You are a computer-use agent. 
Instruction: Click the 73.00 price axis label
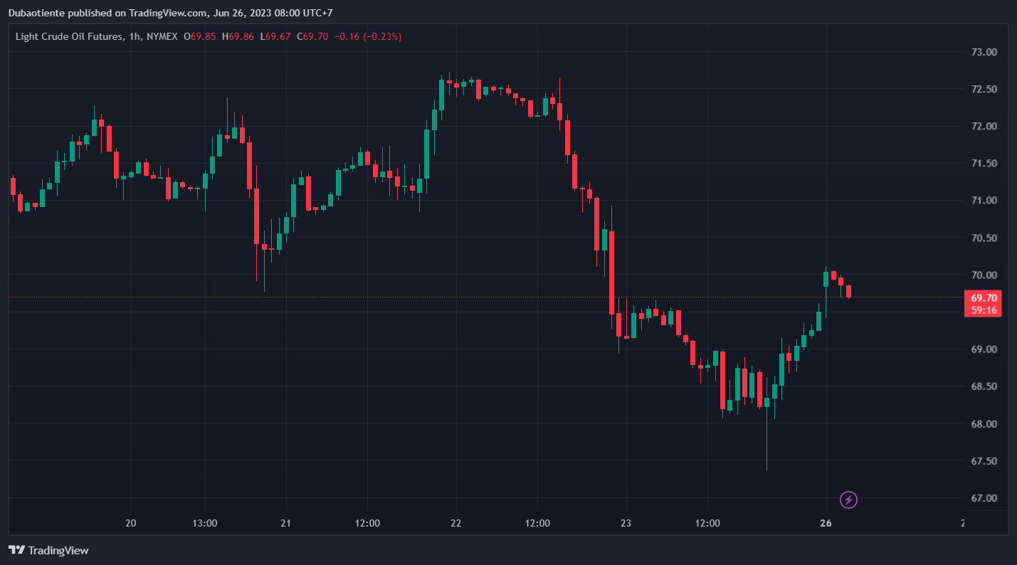(984, 52)
